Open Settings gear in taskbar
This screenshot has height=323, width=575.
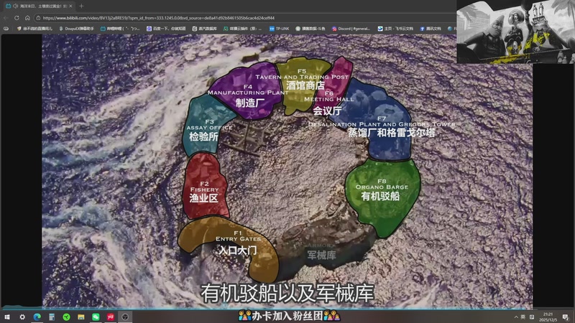tap(22, 317)
